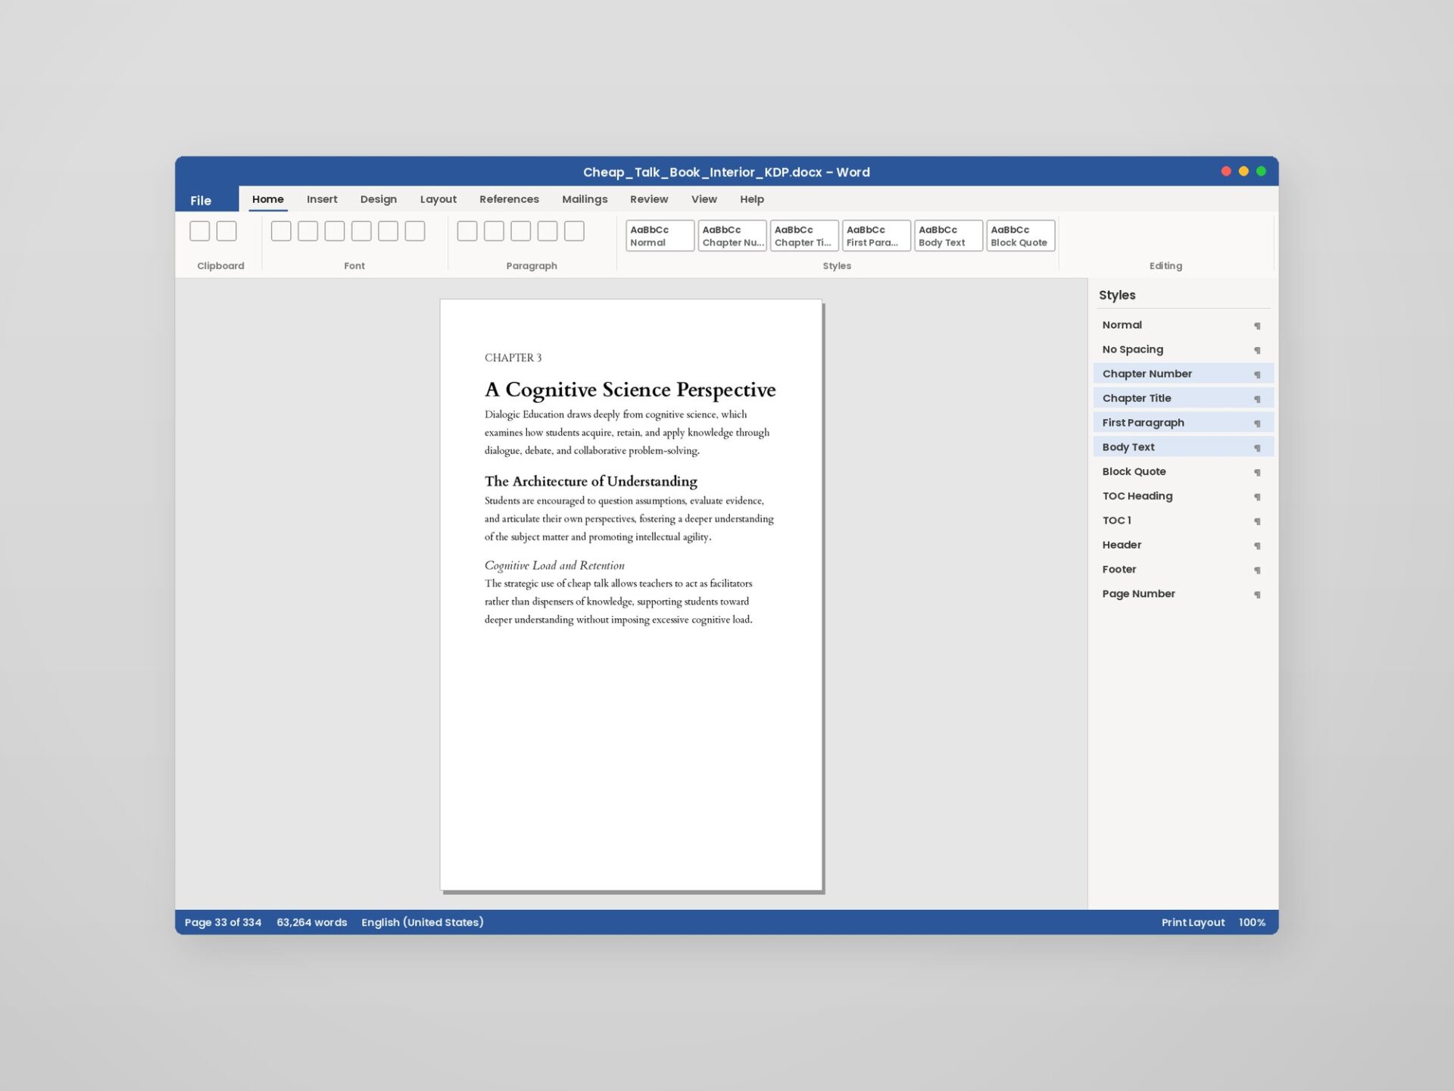Screen dimensions: 1454x1091
Task: Go to the Mailings tab
Action: [585, 199]
